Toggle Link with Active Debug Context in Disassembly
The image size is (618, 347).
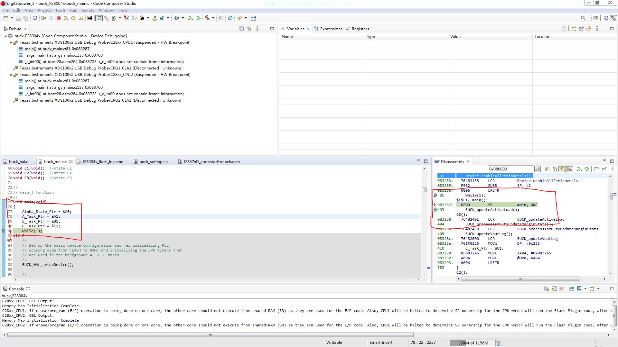click(x=562, y=169)
